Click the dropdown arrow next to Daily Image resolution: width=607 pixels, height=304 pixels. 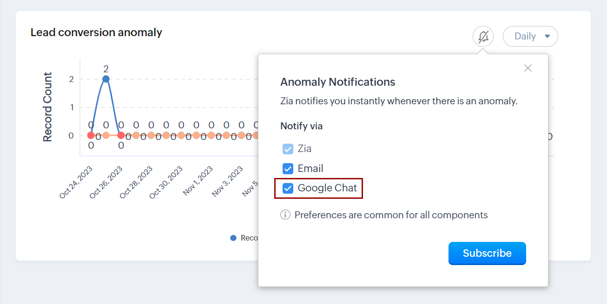point(547,36)
